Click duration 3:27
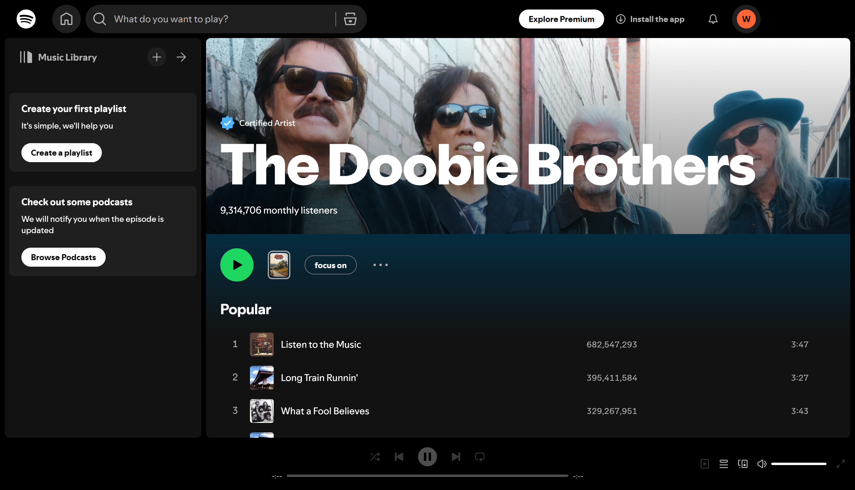This screenshot has width=855, height=490. pos(799,377)
